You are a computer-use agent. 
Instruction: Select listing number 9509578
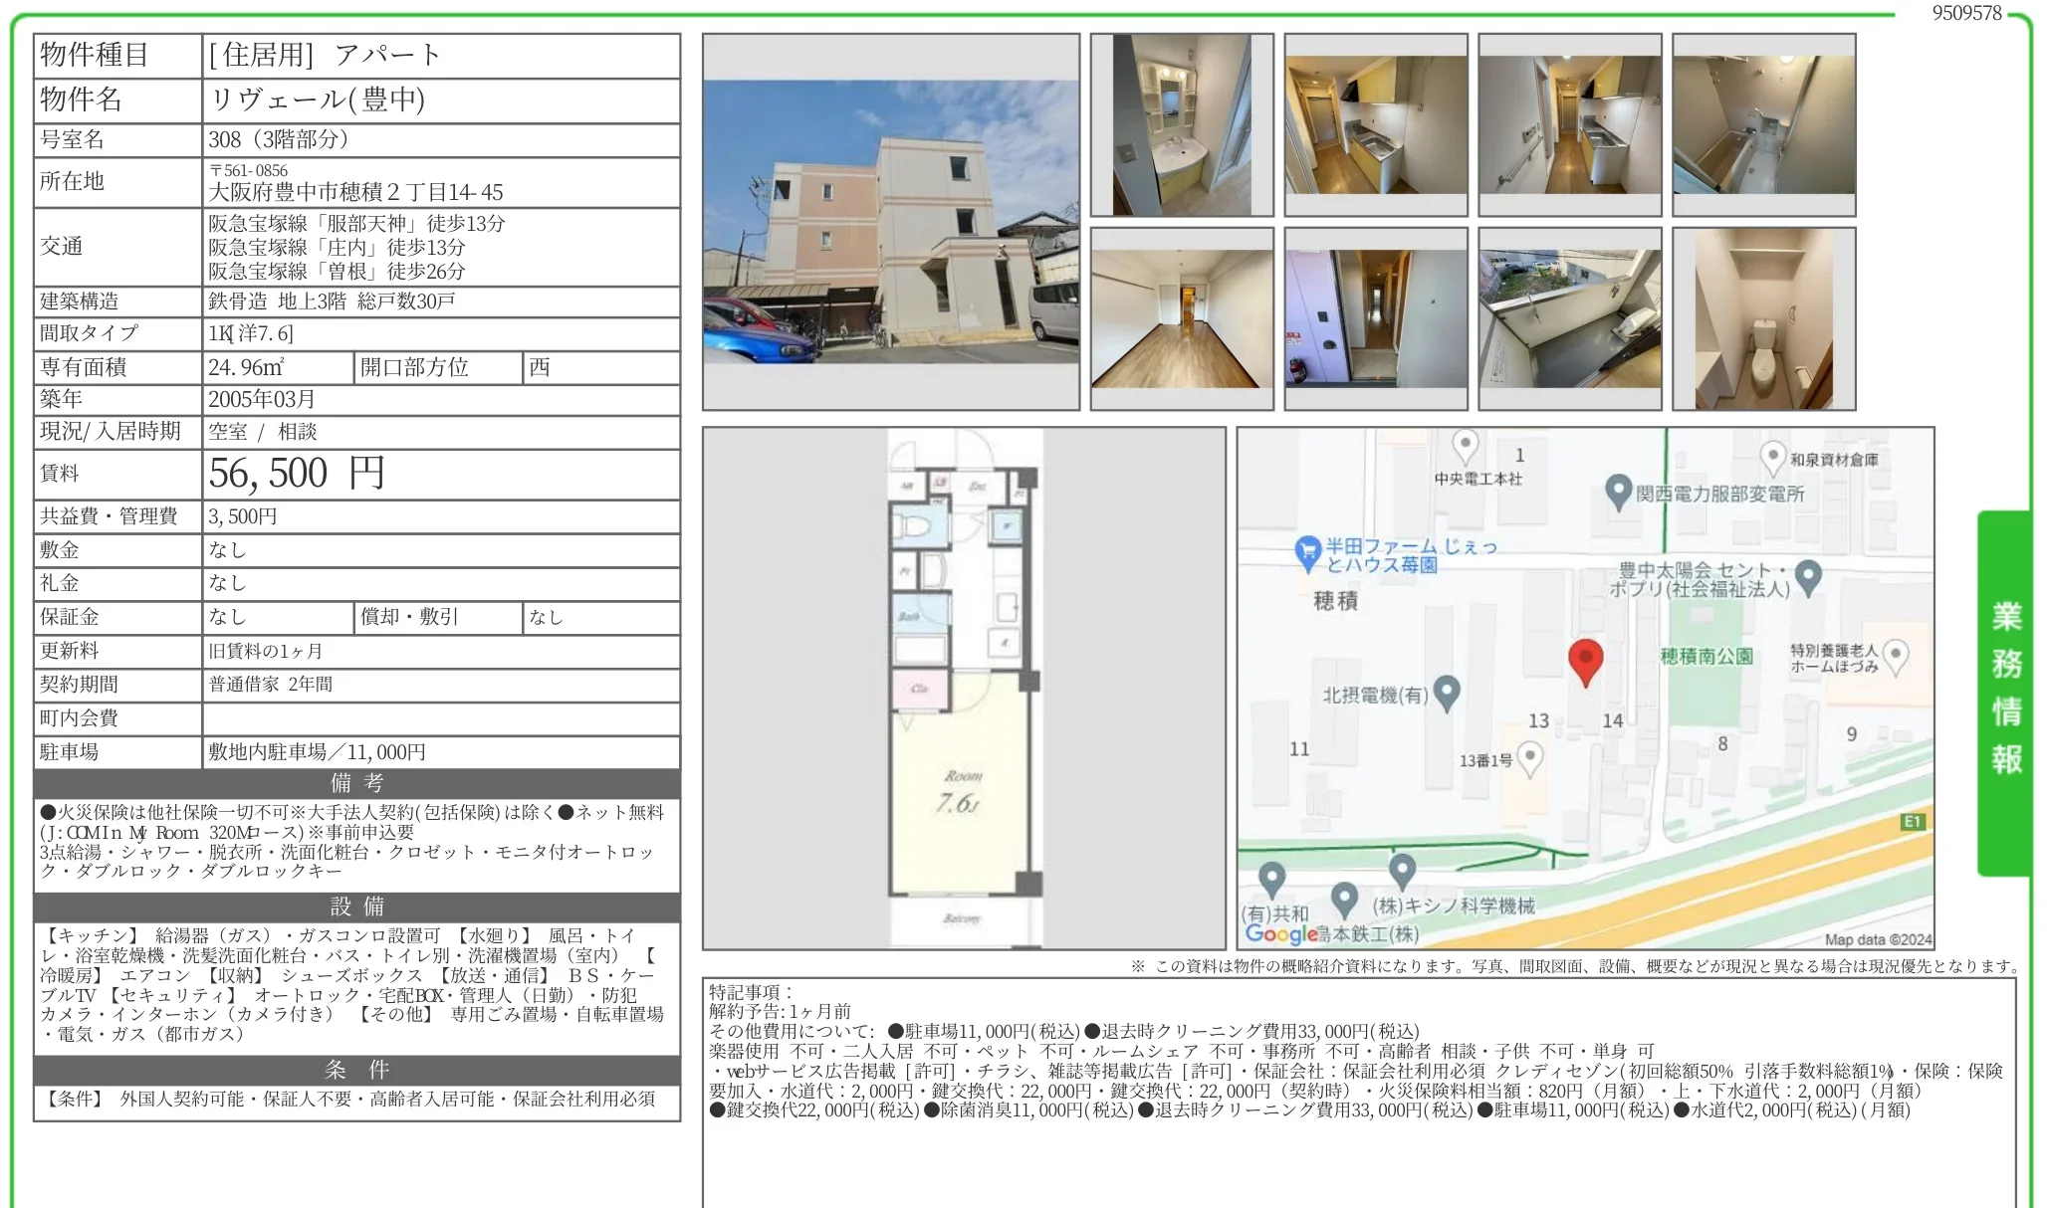[x=1966, y=13]
